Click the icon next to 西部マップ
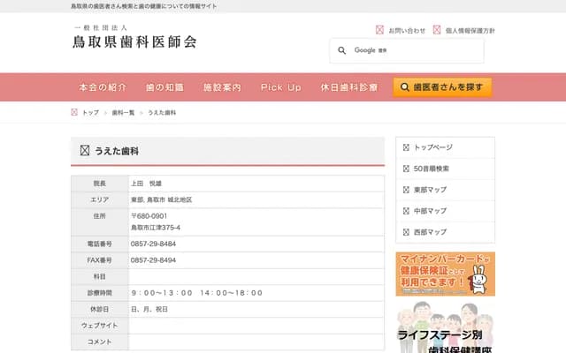 tap(406, 232)
